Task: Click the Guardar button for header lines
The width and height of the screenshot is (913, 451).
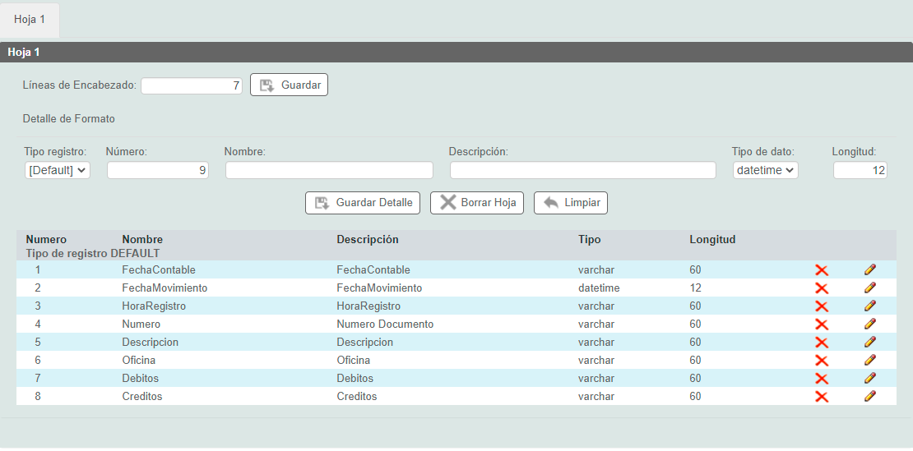Action: (x=289, y=85)
